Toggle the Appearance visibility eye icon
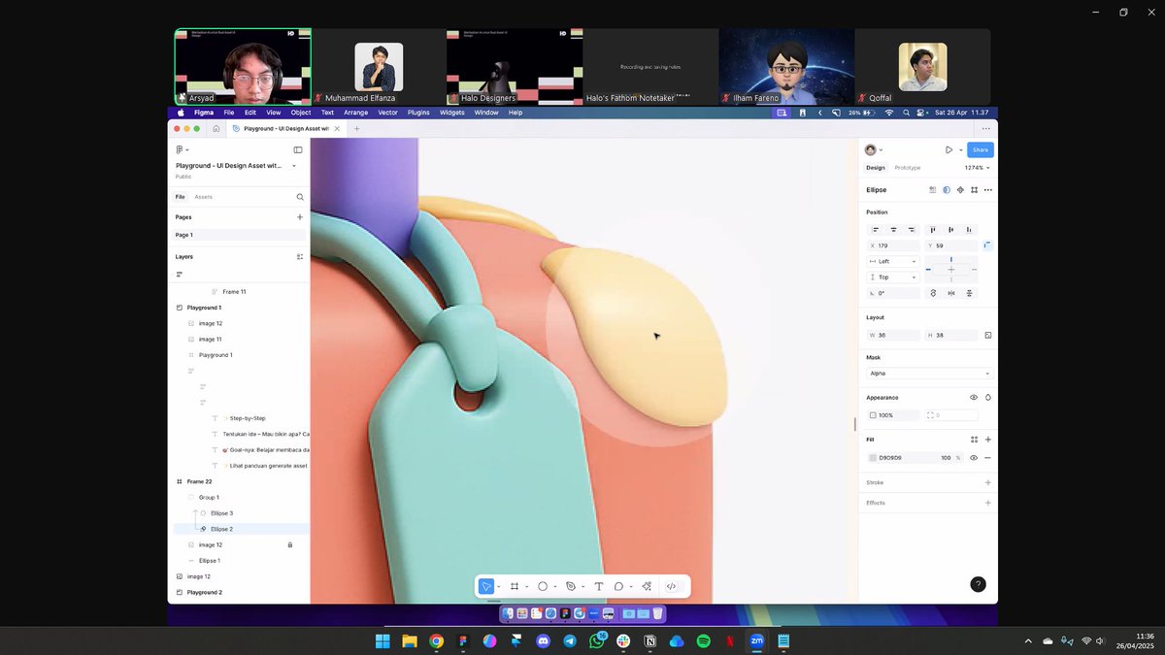The image size is (1165, 655). point(974,397)
